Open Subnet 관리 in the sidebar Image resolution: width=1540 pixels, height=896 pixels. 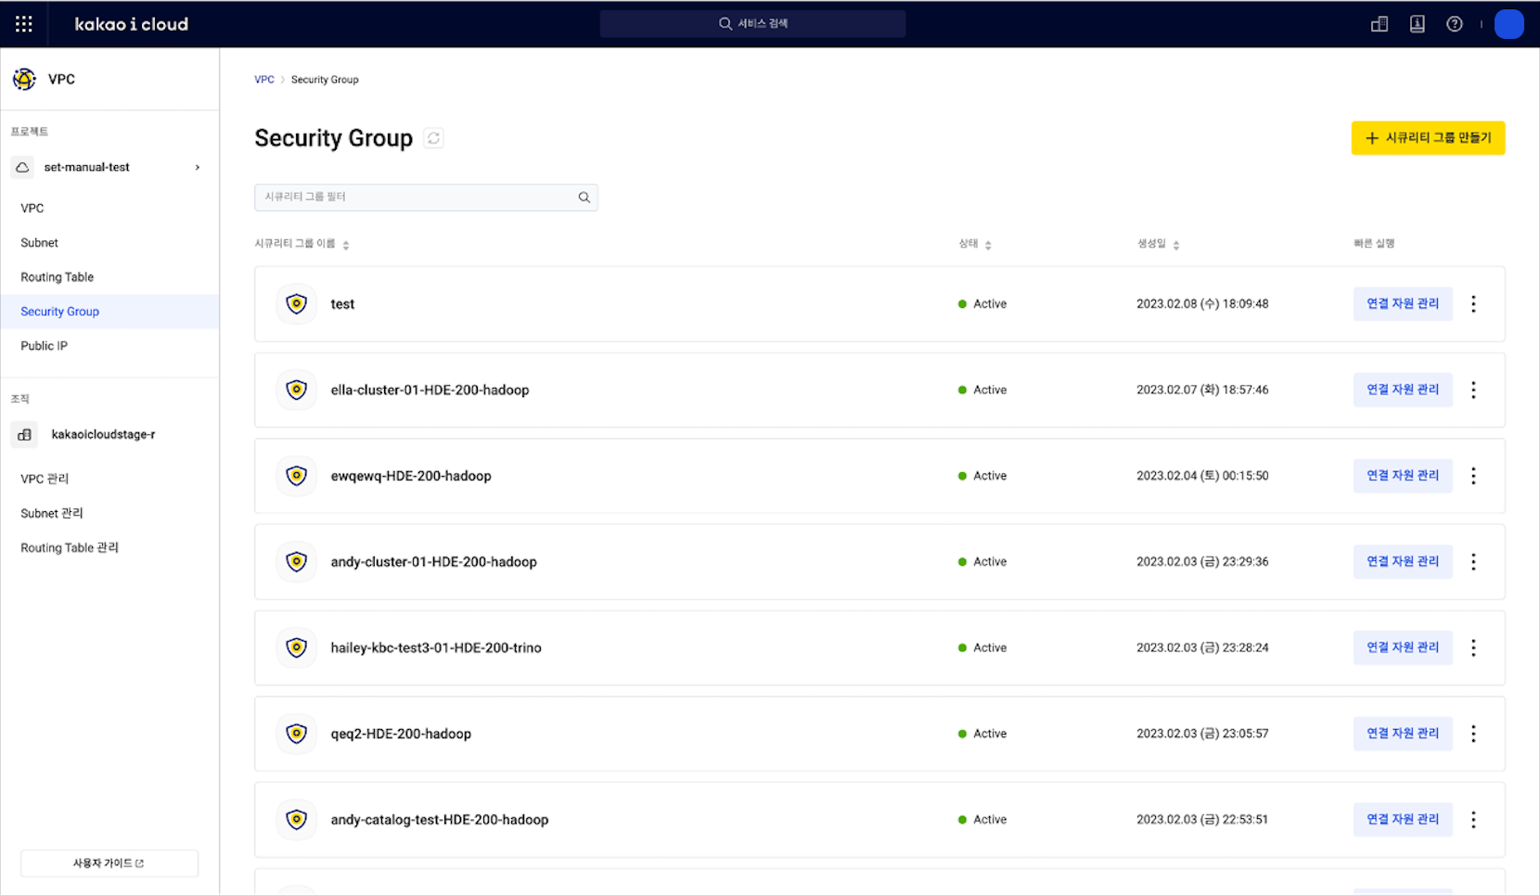pyautogui.click(x=52, y=513)
